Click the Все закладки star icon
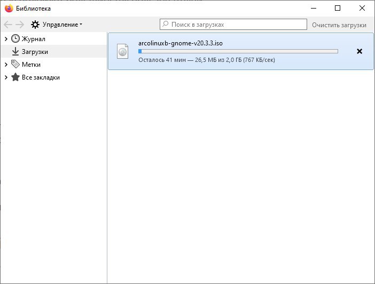375x284 pixels. (x=15, y=77)
